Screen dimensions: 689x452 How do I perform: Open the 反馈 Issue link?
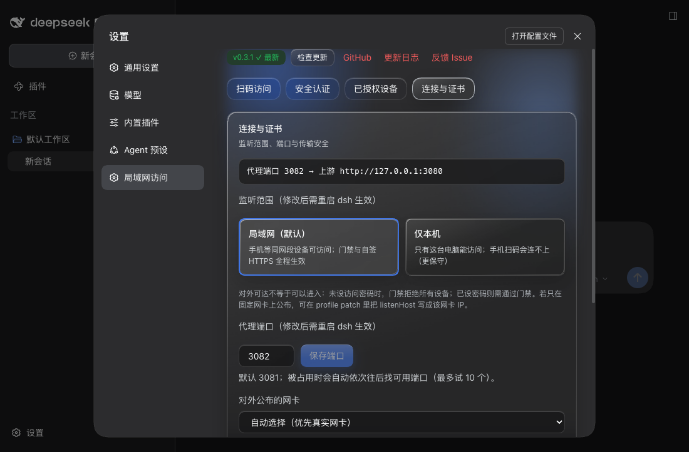point(452,58)
